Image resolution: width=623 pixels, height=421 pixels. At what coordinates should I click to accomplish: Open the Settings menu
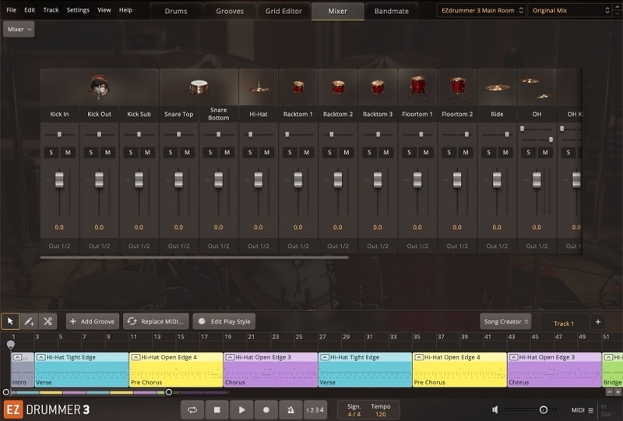pyautogui.click(x=78, y=10)
